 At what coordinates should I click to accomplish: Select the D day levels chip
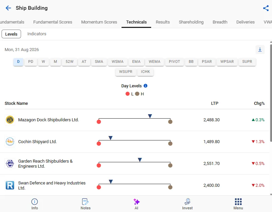(x=19, y=61)
